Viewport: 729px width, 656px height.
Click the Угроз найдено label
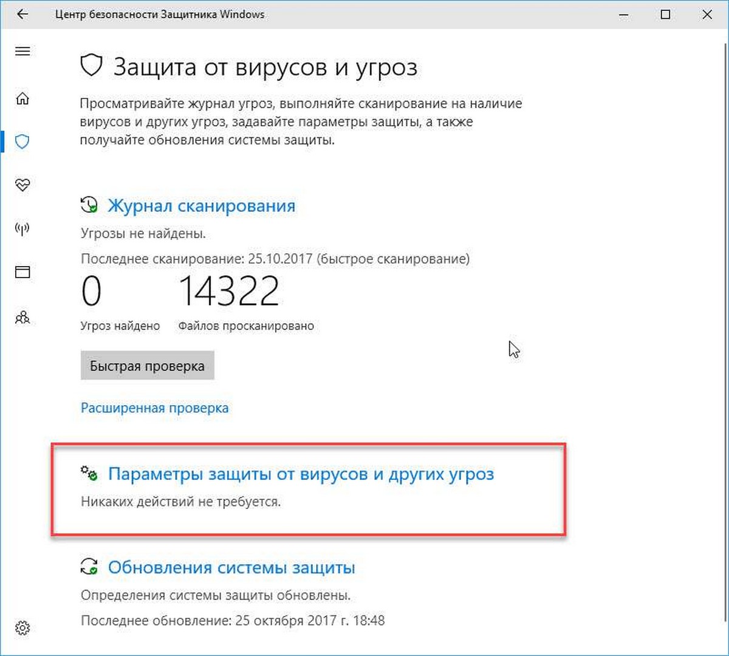[x=120, y=326]
